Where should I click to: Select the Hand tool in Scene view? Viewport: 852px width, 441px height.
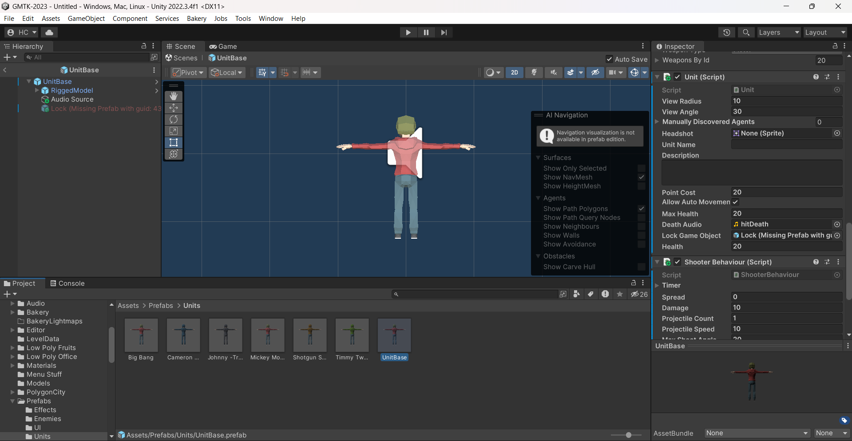(174, 96)
